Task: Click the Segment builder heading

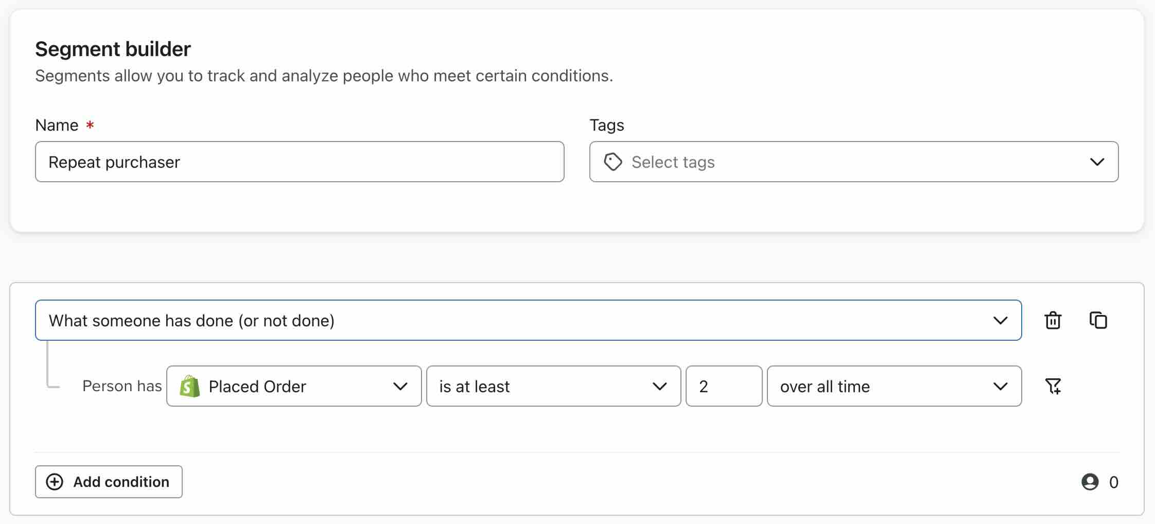Action: [x=113, y=49]
